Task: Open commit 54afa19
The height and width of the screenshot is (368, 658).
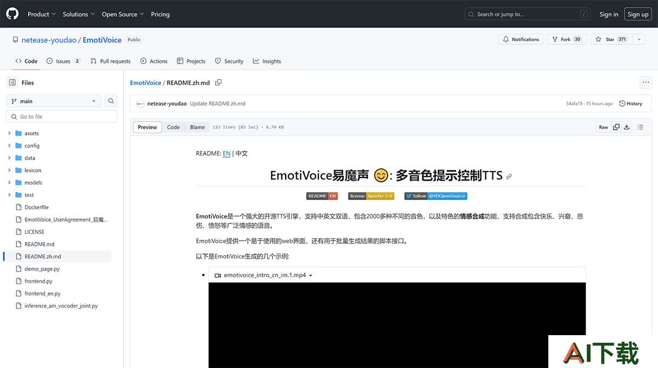Action: (x=574, y=104)
